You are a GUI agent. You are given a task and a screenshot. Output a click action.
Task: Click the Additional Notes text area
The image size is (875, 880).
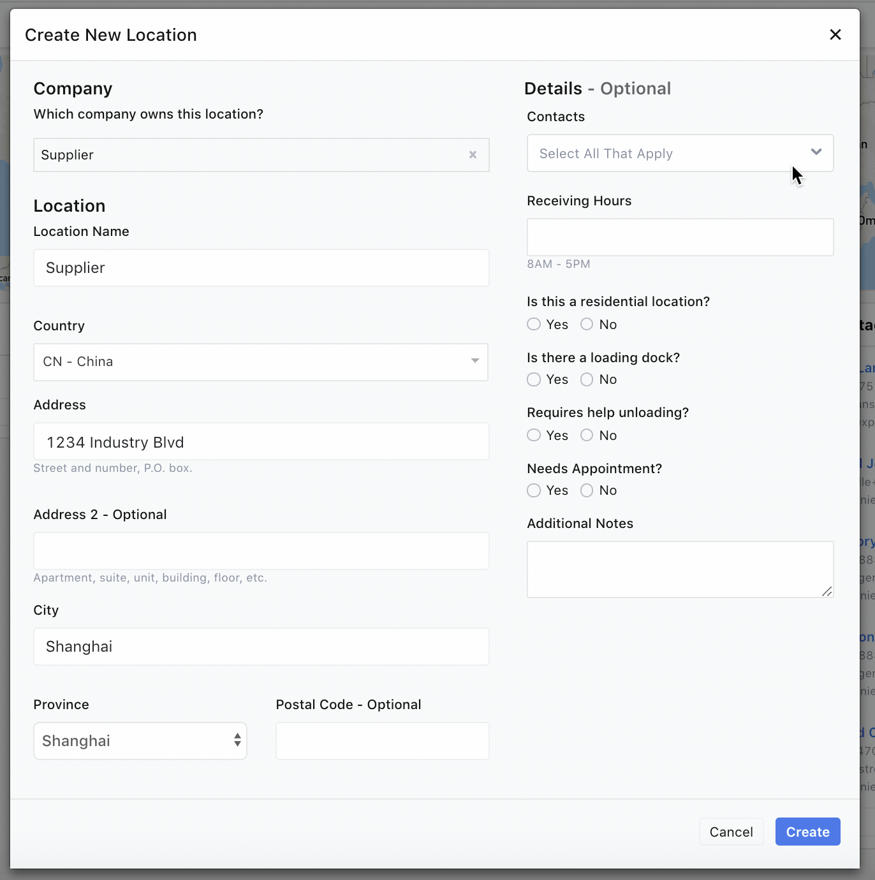click(680, 569)
